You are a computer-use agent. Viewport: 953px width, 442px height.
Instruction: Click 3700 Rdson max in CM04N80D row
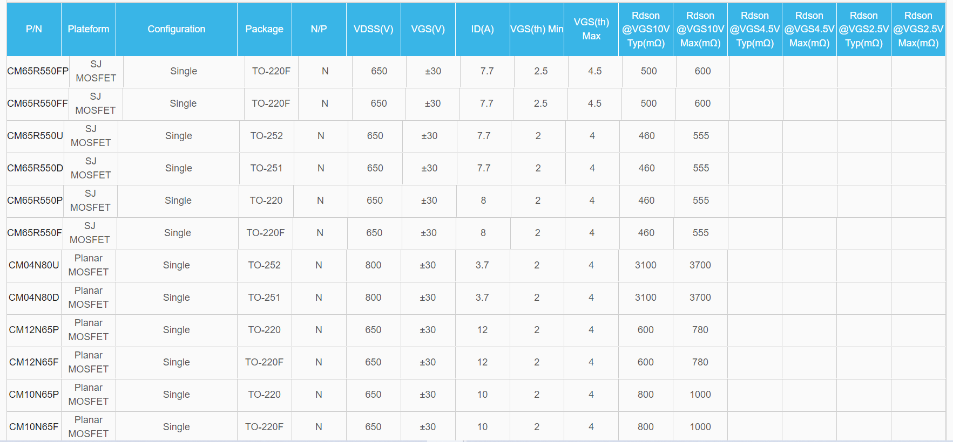pos(700,298)
